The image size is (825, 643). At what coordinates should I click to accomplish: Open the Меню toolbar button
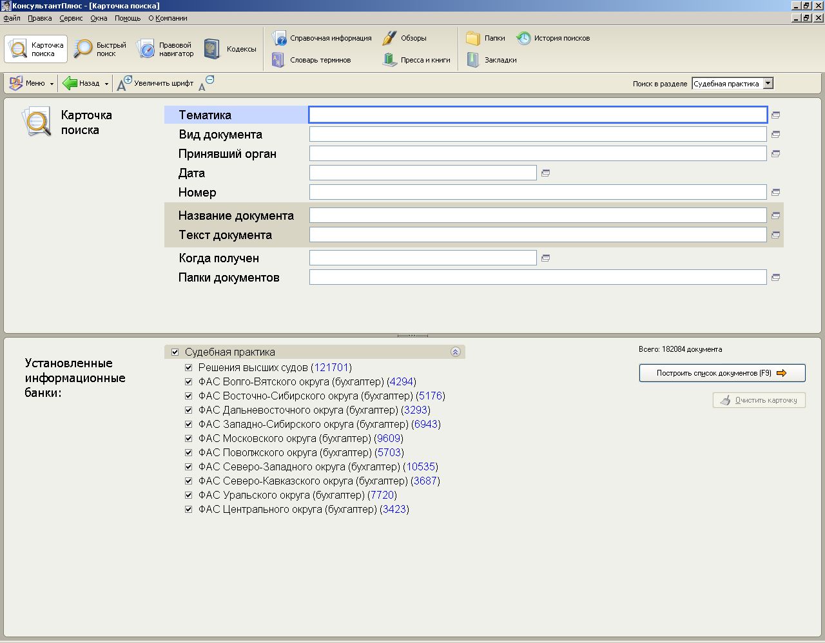(27, 83)
